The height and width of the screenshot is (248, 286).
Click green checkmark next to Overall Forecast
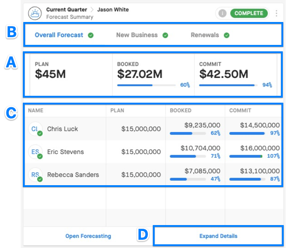pos(91,35)
